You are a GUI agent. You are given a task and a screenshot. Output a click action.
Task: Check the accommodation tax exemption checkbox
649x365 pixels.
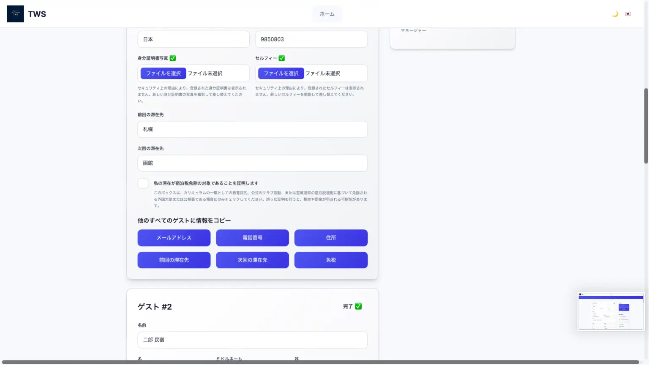click(143, 183)
